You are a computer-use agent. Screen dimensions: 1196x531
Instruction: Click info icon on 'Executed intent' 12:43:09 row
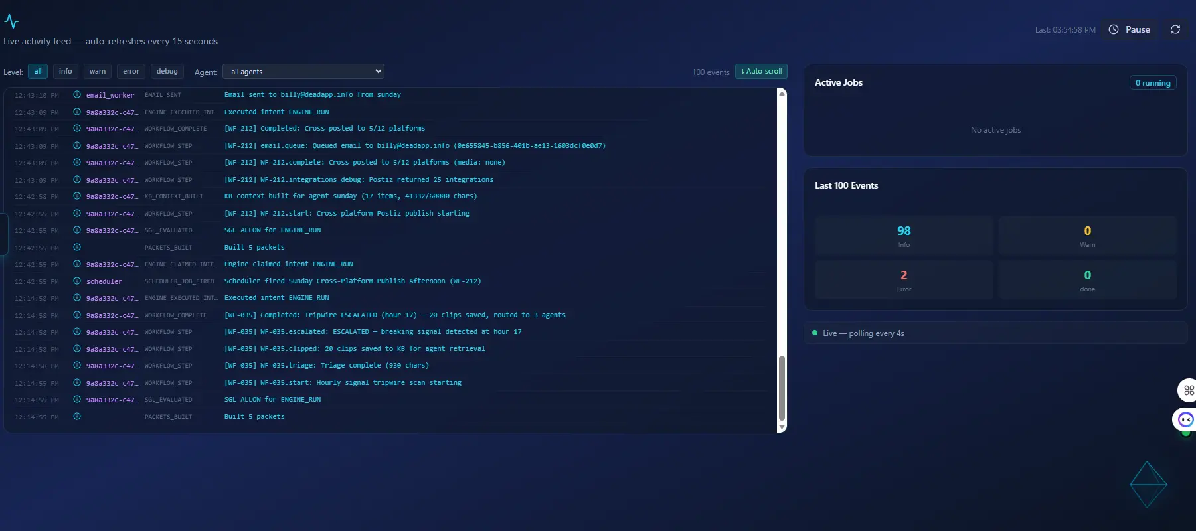[77, 112]
